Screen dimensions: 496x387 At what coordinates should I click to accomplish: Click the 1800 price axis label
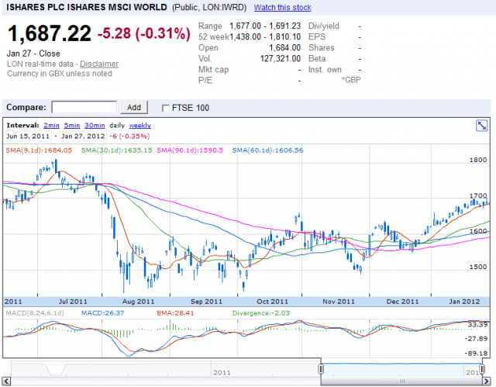tap(478, 160)
